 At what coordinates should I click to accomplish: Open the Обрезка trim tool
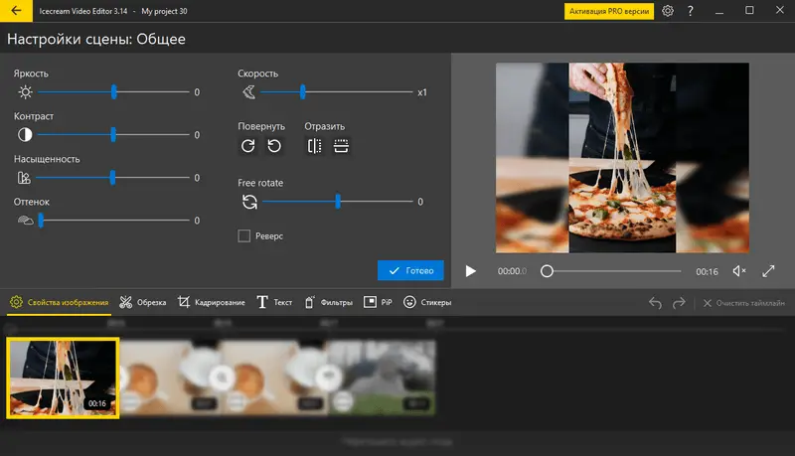point(142,302)
